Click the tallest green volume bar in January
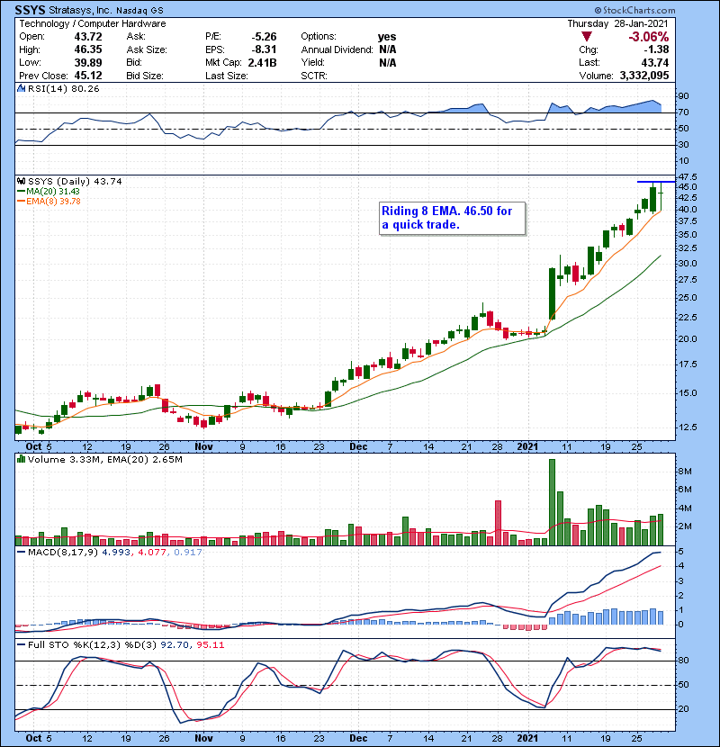Screen dimensions: 720x747 pos(553,502)
